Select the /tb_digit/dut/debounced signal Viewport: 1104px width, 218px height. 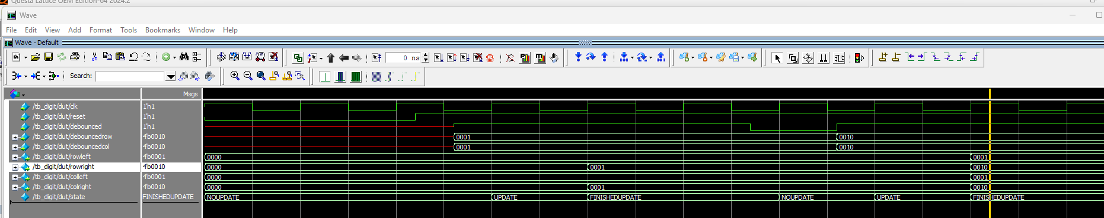pyautogui.click(x=67, y=126)
